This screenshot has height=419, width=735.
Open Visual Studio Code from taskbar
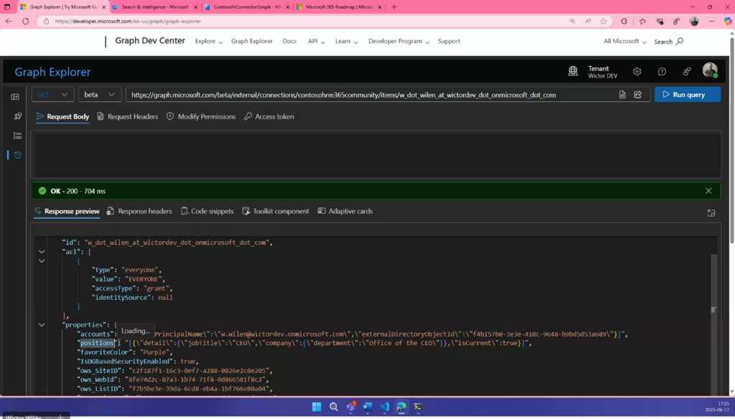[385, 407]
